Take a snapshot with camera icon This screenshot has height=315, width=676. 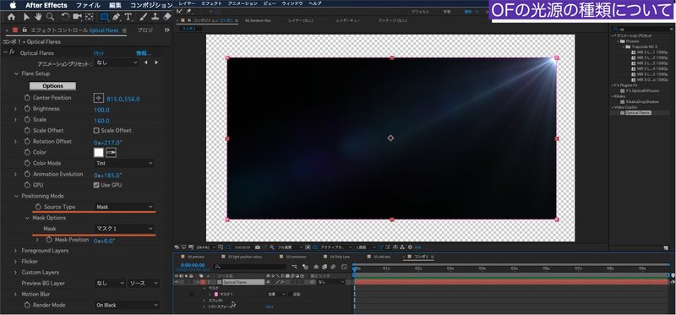258,247
